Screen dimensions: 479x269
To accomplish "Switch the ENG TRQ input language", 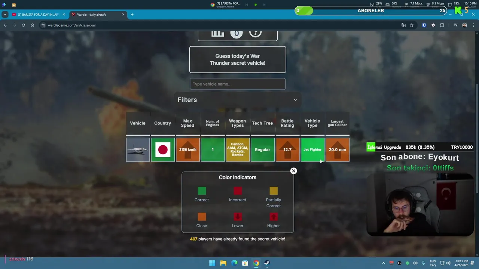I will click(x=433, y=263).
